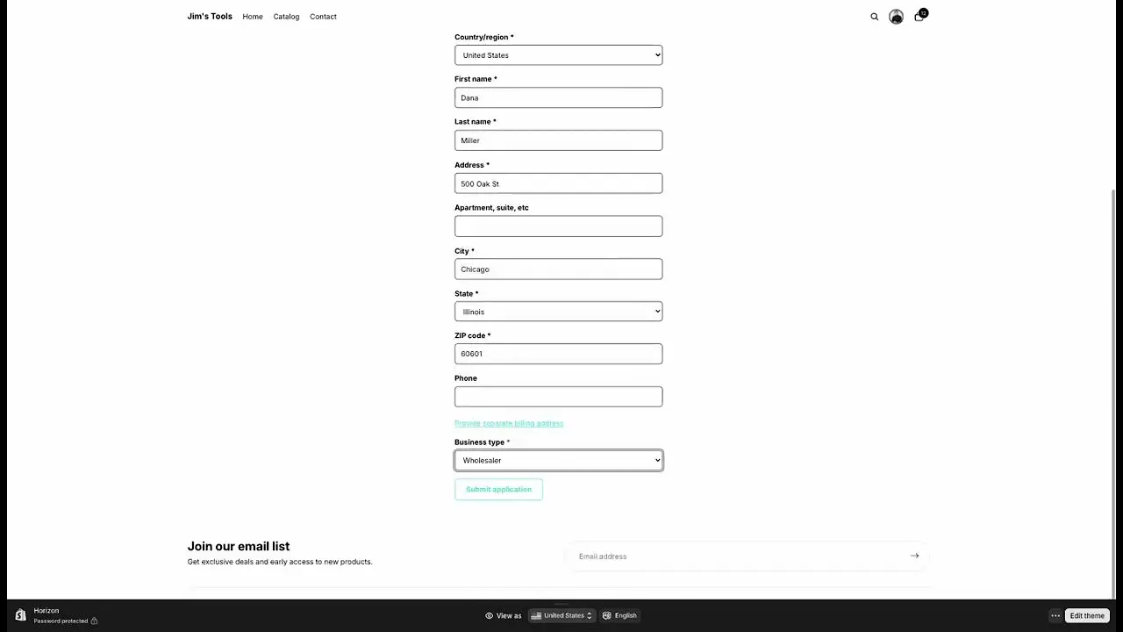Click the Shopify bag logo in bottom bar
The image size is (1123, 632).
[20, 615]
